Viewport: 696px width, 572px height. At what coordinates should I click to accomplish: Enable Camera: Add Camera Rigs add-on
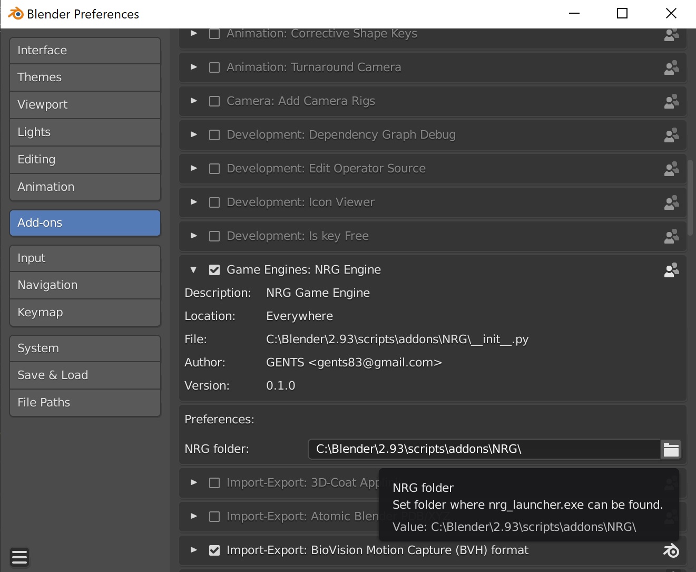pyautogui.click(x=214, y=101)
